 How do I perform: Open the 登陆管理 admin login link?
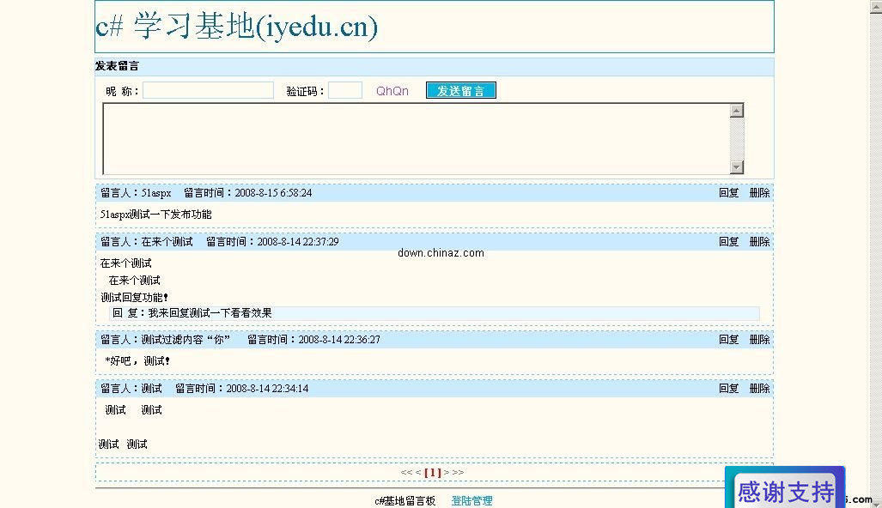pyautogui.click(x=472, y=500)
